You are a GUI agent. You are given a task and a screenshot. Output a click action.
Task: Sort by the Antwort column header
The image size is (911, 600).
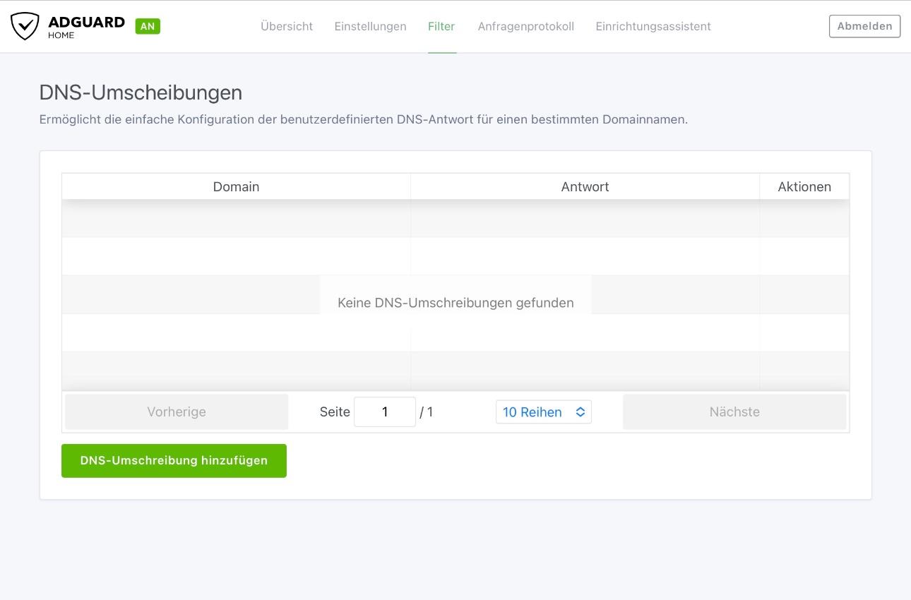tap(585, 187)
